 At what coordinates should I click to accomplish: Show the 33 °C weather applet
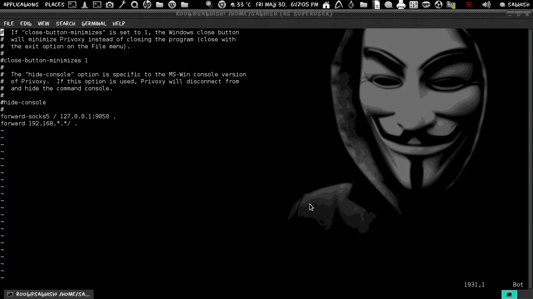point(241,5)
